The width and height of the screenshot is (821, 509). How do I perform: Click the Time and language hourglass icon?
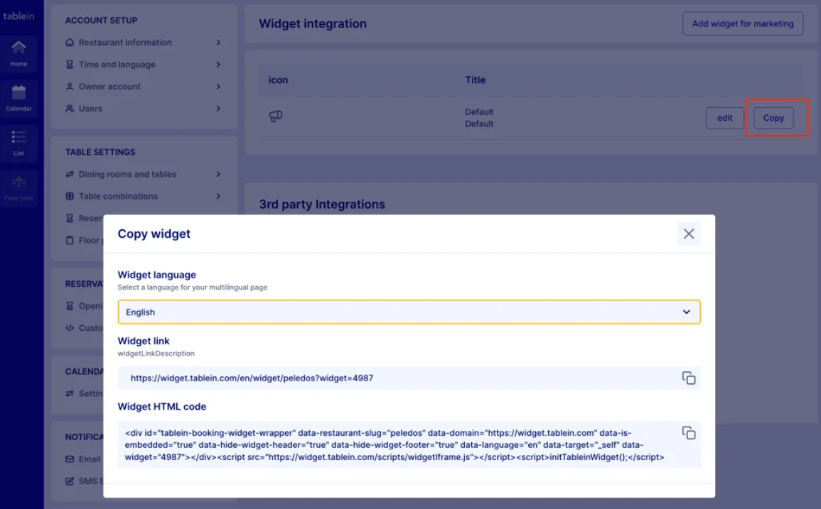[x=70, y=65]
